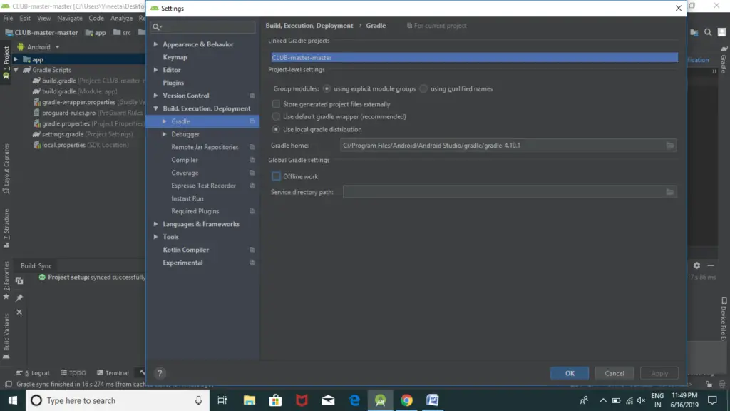Image resolution: width=730 pixels, height=411 pixels.
Task: Open the Edit menu
Action: (x=25, y=18)
